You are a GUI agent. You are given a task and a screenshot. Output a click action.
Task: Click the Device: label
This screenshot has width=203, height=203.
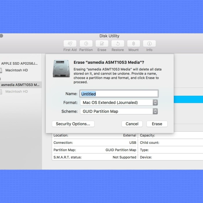(146, 157)
